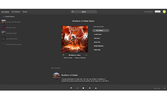Click the round Brothers of Metal artist photo
The width and height of the screenshot is (167, 104).
56,76
